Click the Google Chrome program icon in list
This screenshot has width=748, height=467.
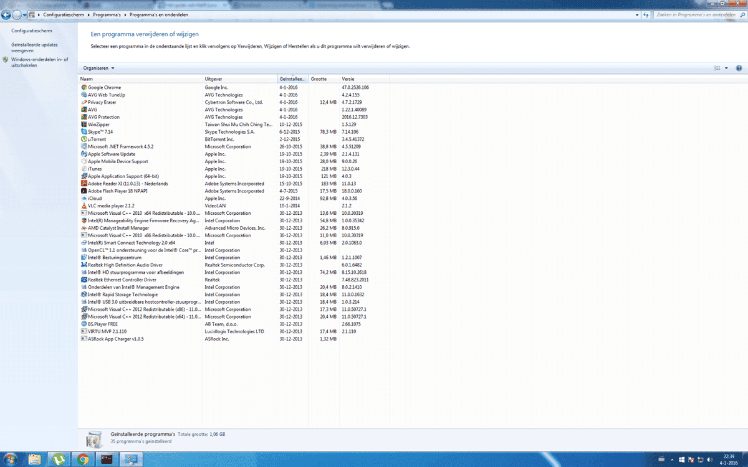[x=84, y=88]
